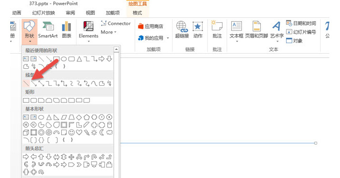The width and height of the screenshot is (340, 178).
Task: Pick the Lightning Bolt shape
Action: click(x=86, y=133)
